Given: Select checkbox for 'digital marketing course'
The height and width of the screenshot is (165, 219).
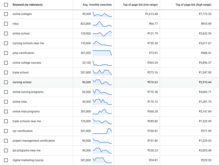Looking at the screenshot, I should [6, 160].
